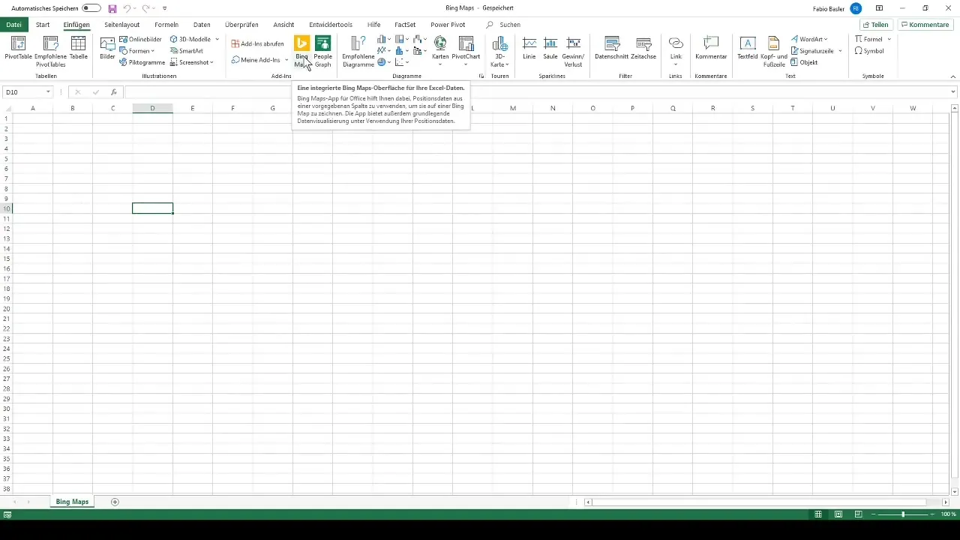Launch the Bing Maps add-in
This screenshot has height=540, width=960.
tap(301, 51)
